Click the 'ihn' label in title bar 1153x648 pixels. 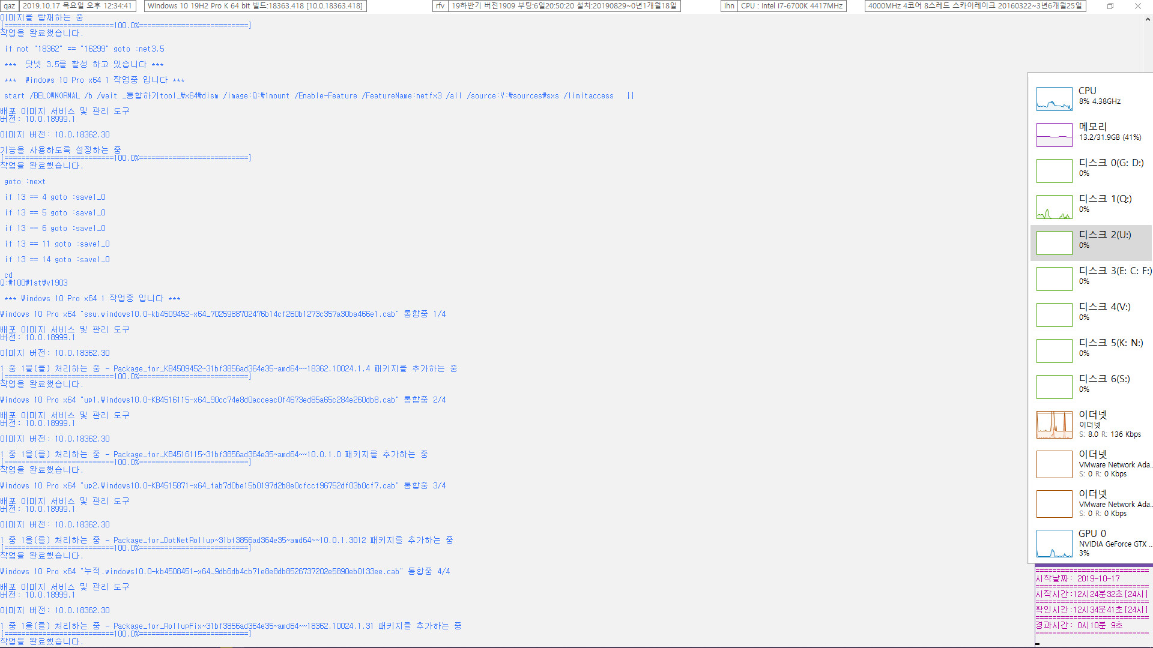(x=729, y=6)
